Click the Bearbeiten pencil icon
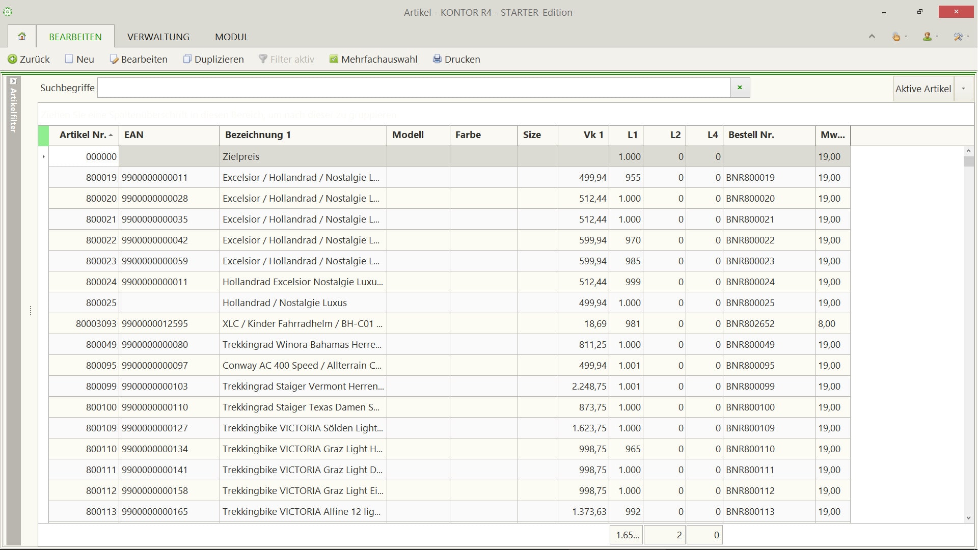 click(x=114, y=59)
